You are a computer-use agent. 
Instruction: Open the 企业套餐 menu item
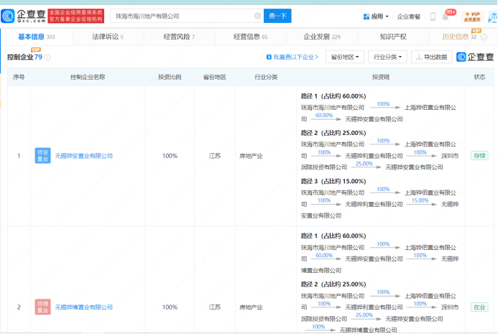(x=408, y=16)
